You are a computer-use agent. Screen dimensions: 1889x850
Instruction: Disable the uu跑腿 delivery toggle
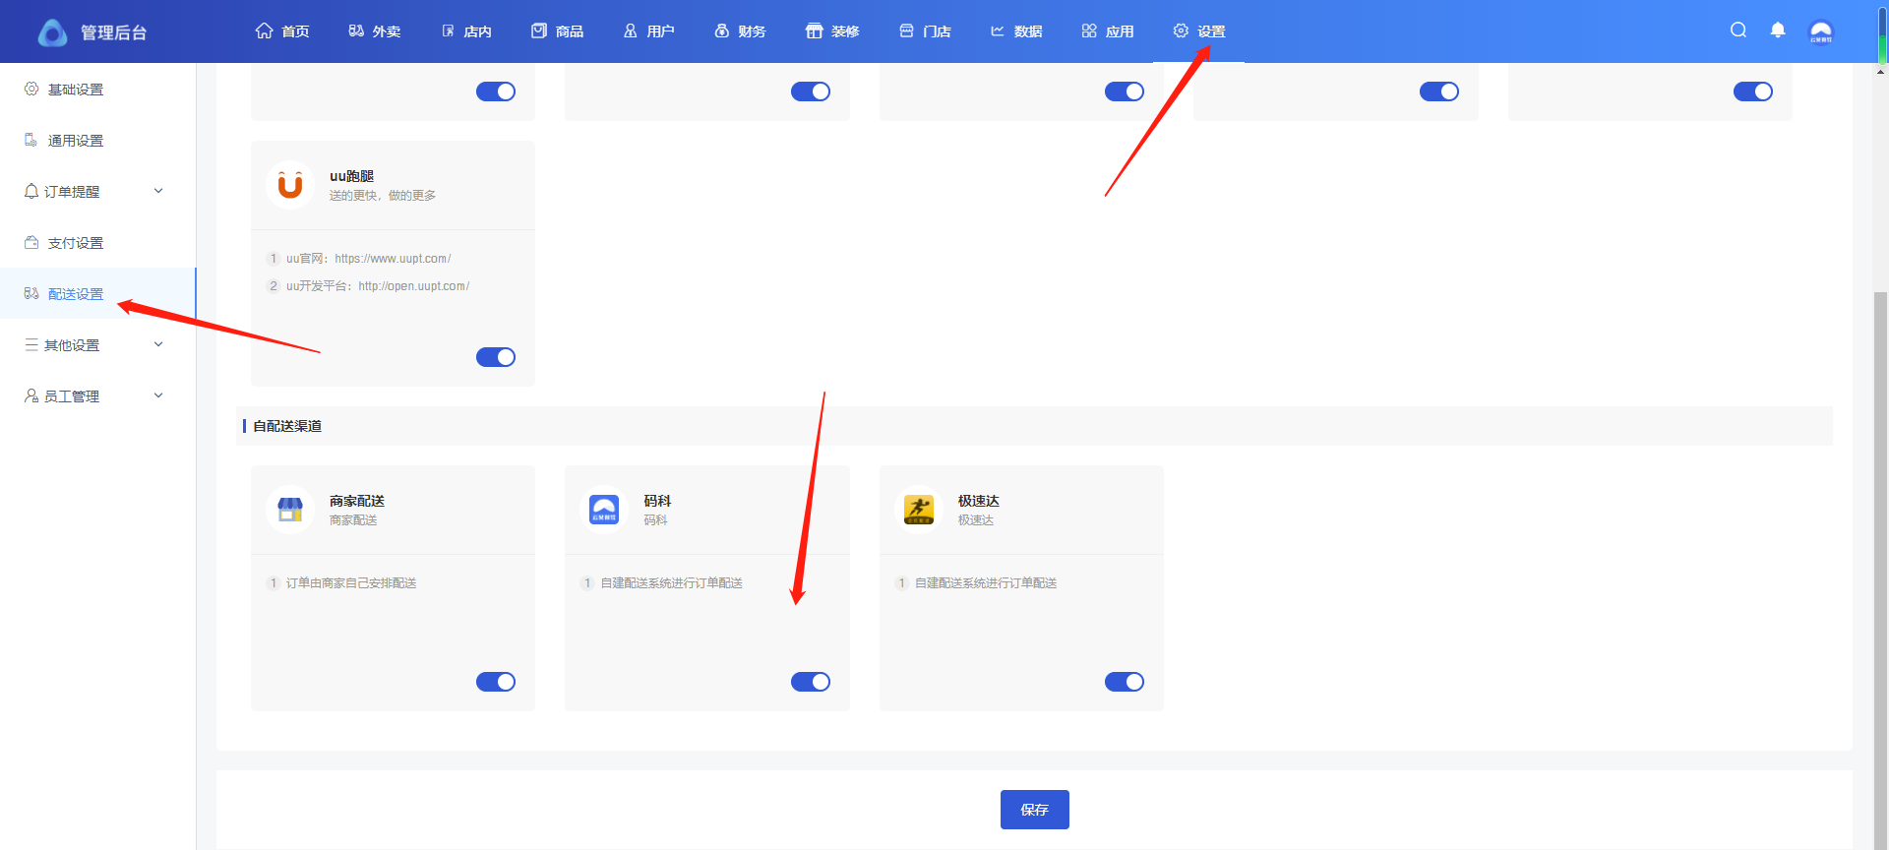click(x=496, y=357)
